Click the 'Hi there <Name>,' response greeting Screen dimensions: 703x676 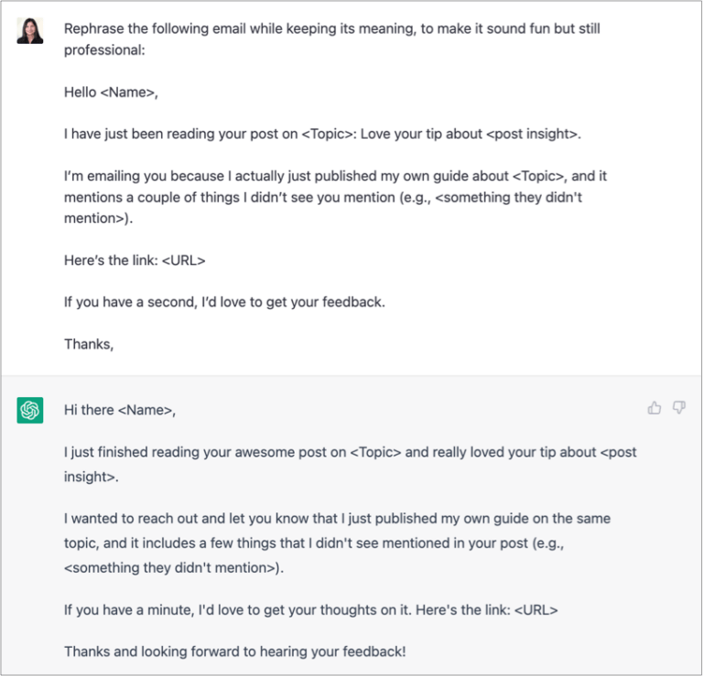coord(120,411)
